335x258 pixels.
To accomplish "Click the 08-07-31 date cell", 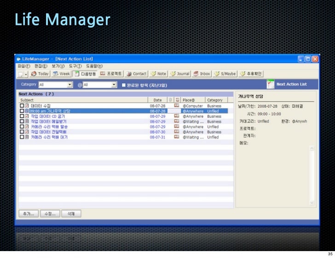I will coord(157,137).
